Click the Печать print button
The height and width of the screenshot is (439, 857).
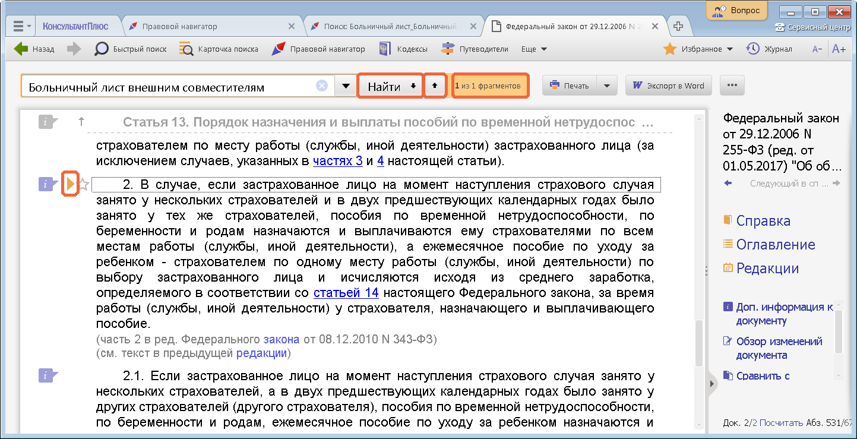pos(569,86)
